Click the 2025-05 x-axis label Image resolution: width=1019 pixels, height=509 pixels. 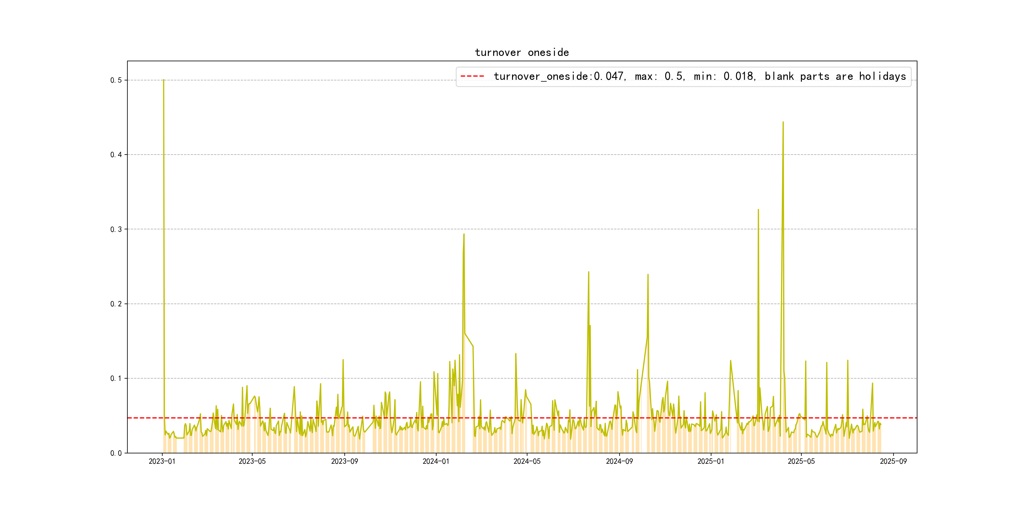801,461
